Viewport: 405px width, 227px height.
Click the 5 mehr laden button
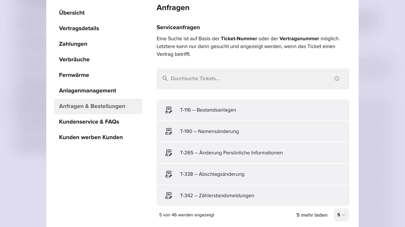click(312, 215)
